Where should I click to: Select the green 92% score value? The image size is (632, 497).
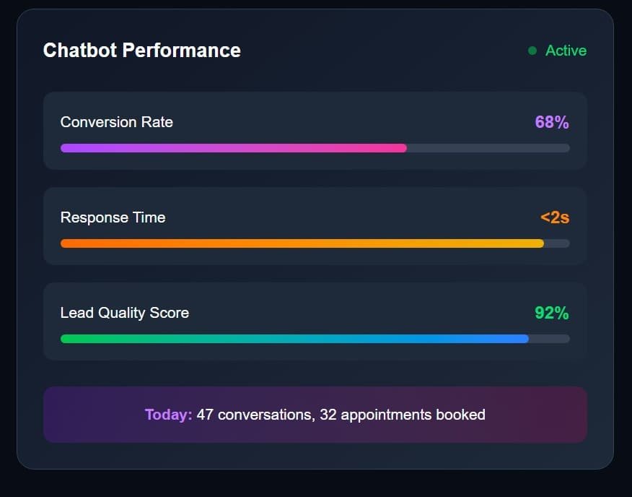click(x=551, y=313)
